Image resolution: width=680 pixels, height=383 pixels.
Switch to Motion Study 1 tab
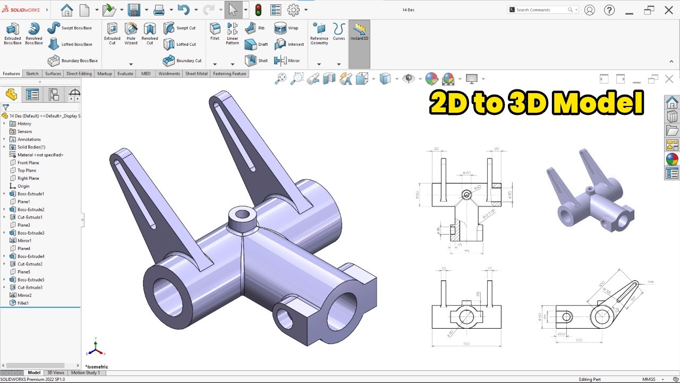[86, 372]
